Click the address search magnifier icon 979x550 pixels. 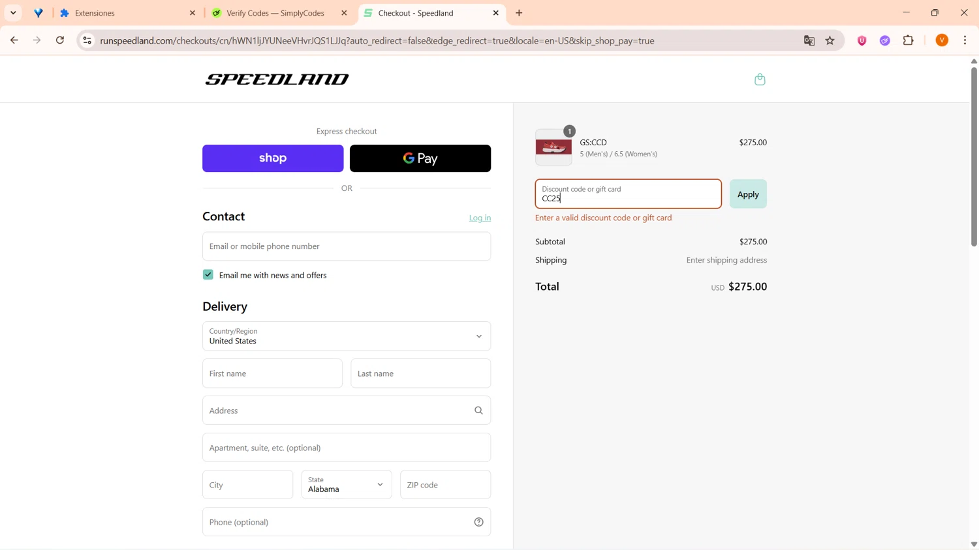(478, 411)
